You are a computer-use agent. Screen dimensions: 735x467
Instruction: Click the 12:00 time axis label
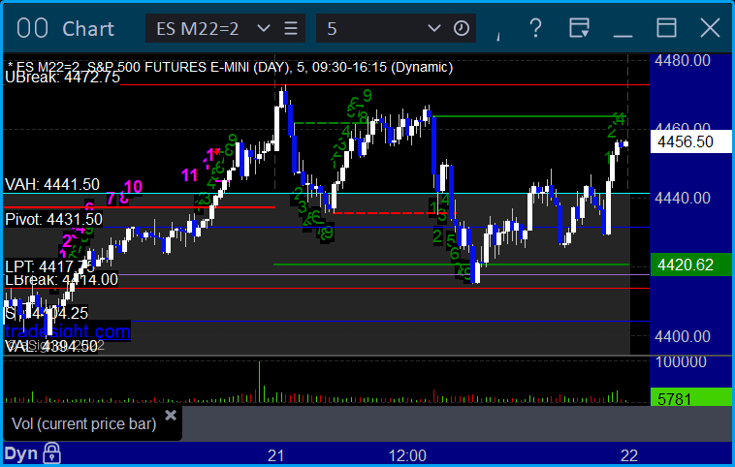tap(407, 455)
